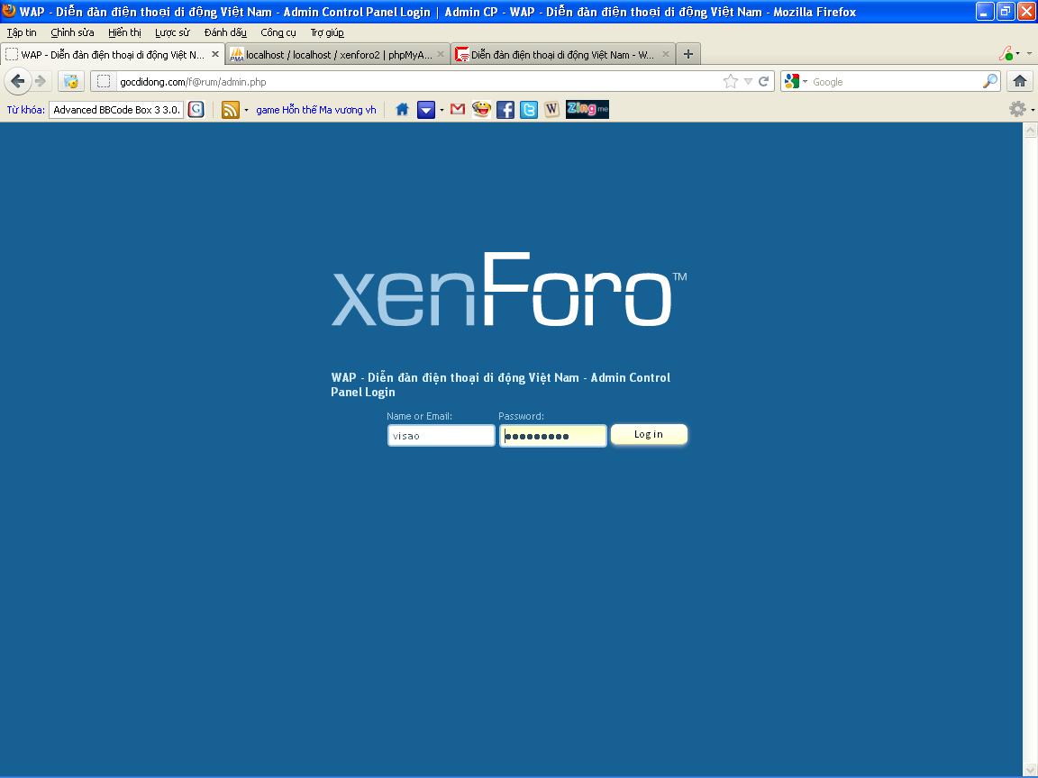Focus the Password field

click(x=552, y=435)
